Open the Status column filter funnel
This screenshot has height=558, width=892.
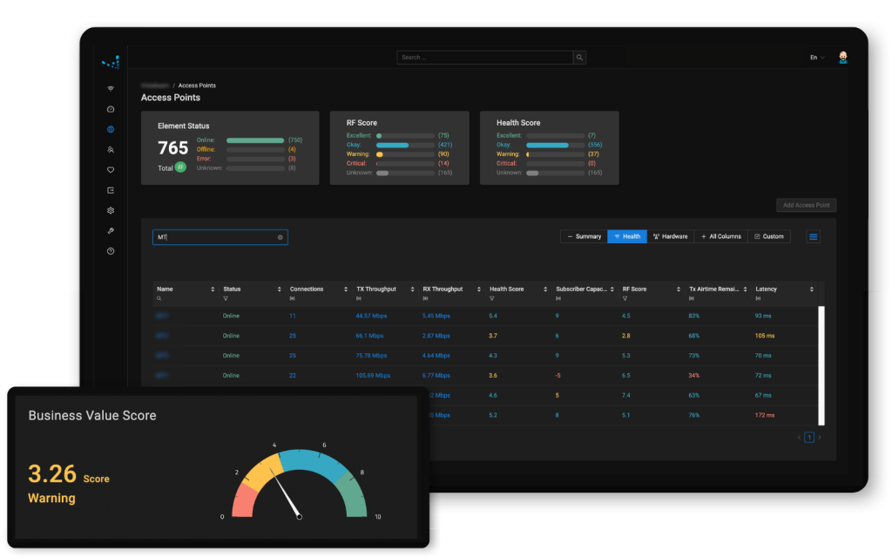click(x=226, y=298)
